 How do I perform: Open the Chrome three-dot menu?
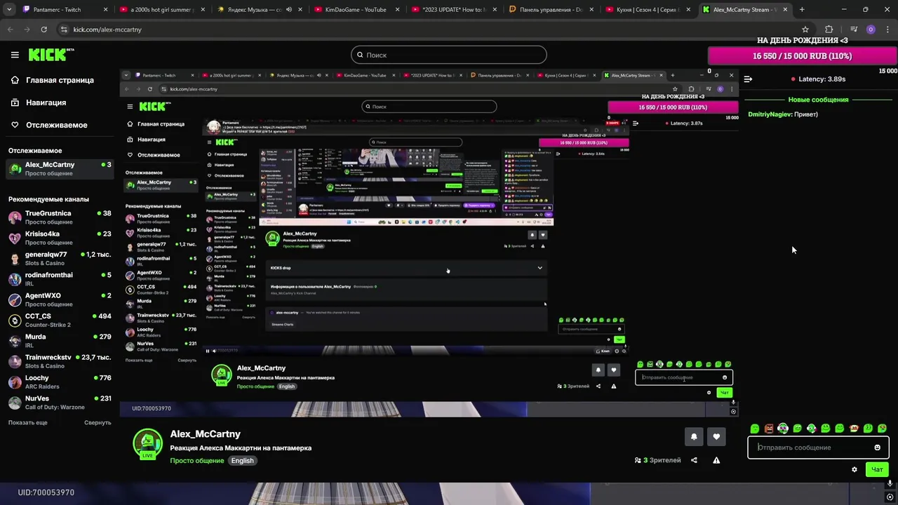coord(887,29)
